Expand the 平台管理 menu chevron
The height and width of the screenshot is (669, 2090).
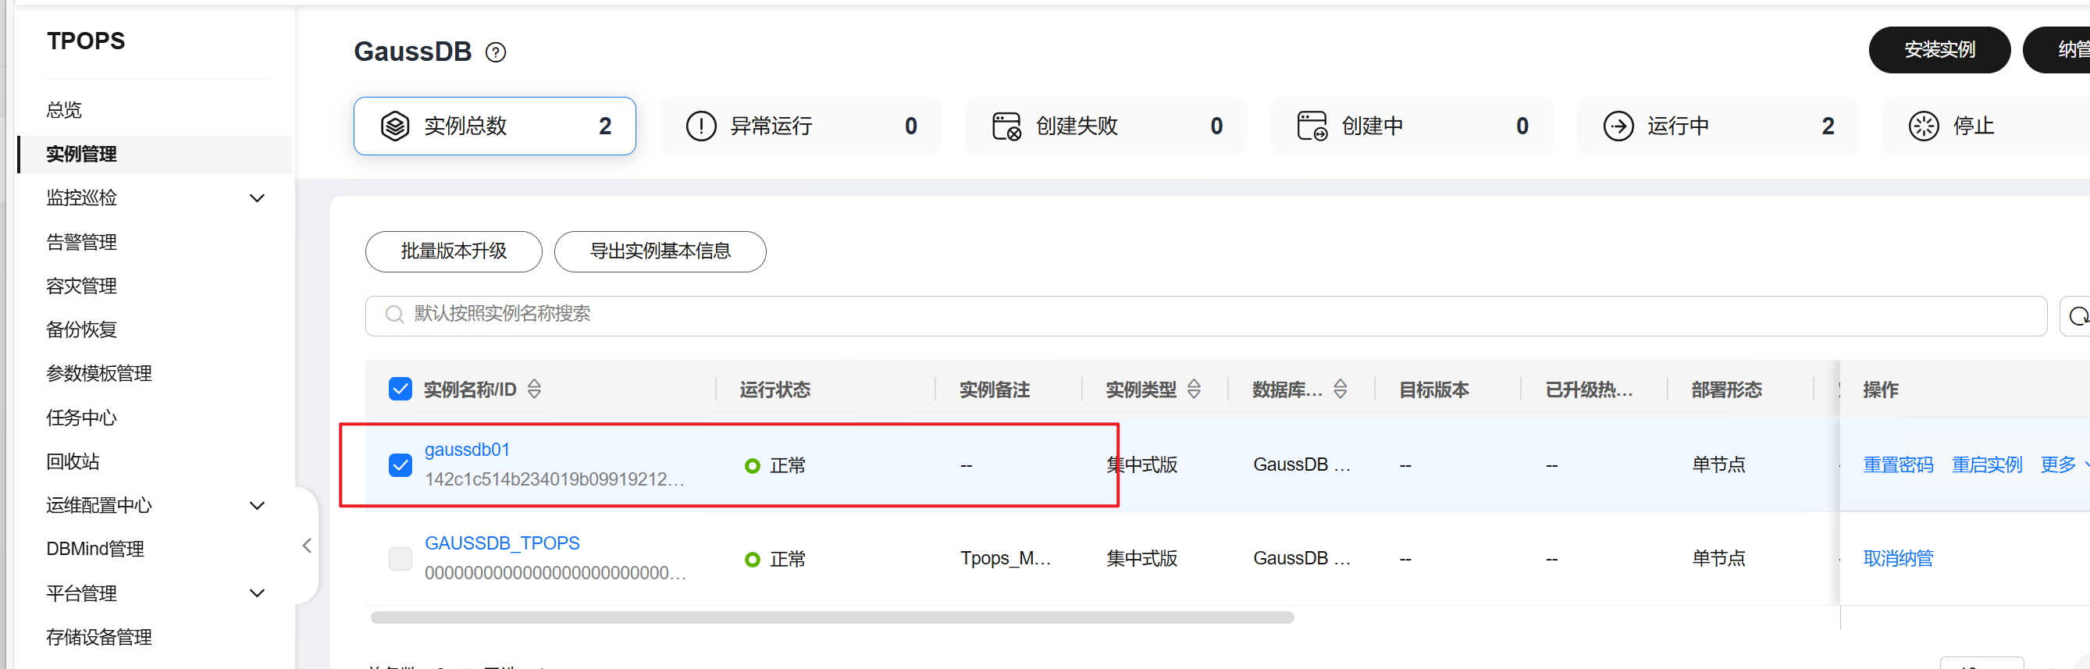pyautogui.click(x=257, y=593)
